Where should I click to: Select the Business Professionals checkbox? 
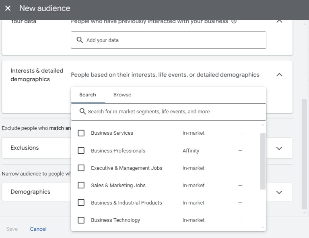[81, 150]
